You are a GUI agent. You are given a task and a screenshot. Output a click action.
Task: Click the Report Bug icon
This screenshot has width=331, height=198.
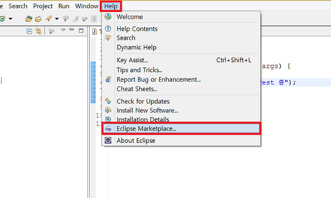tap(108, 79)
